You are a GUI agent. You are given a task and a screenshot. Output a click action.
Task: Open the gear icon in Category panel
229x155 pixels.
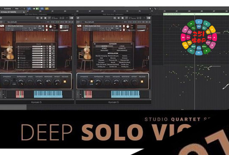(x=131, y=44)
